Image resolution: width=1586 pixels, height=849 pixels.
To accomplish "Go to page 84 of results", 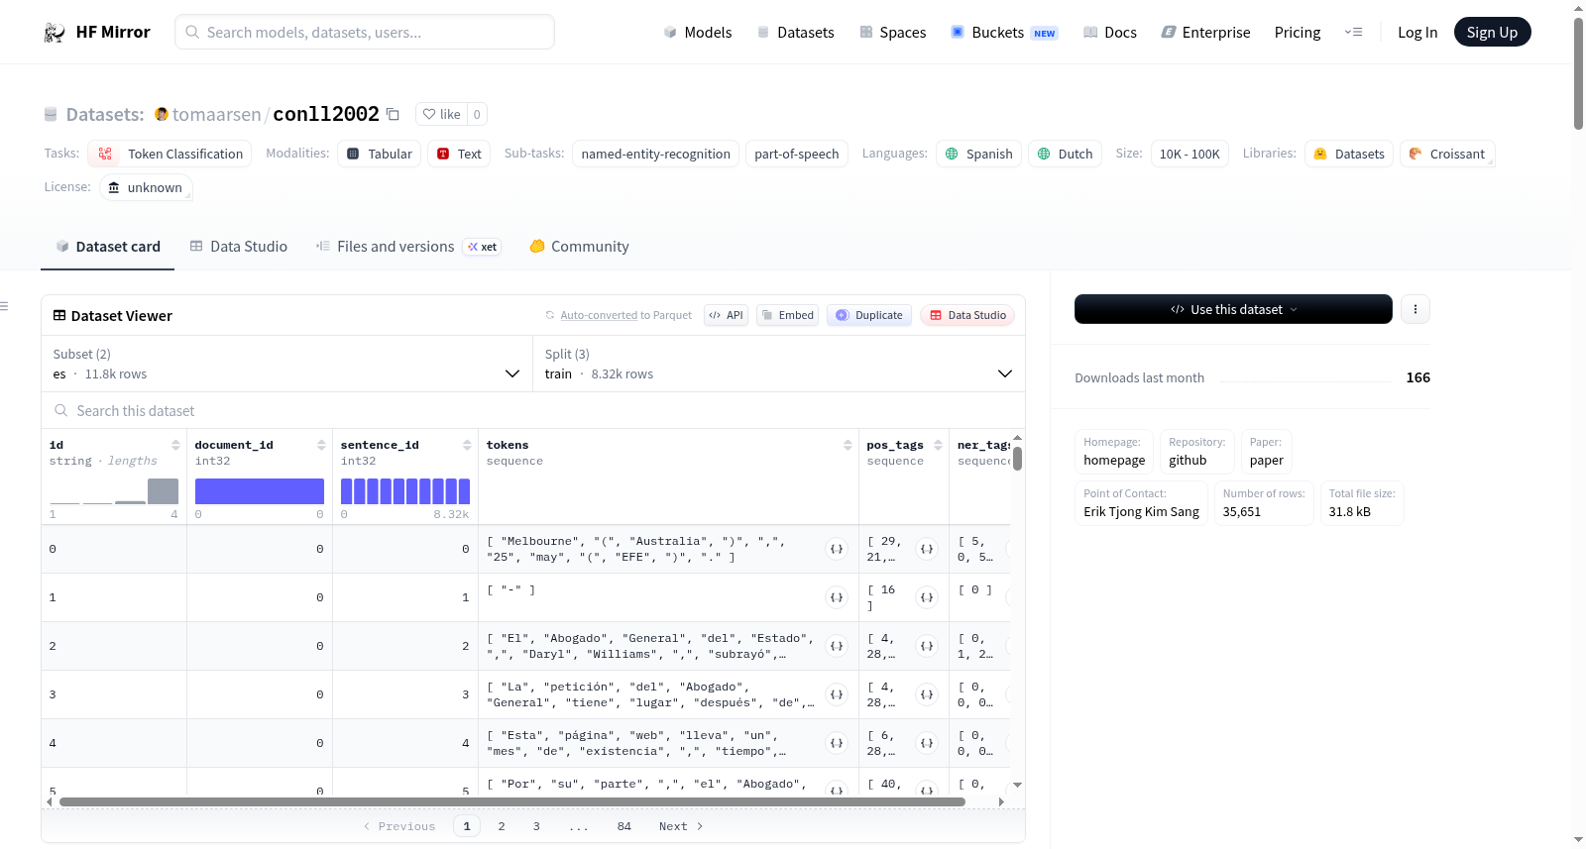I will point(624,826).
